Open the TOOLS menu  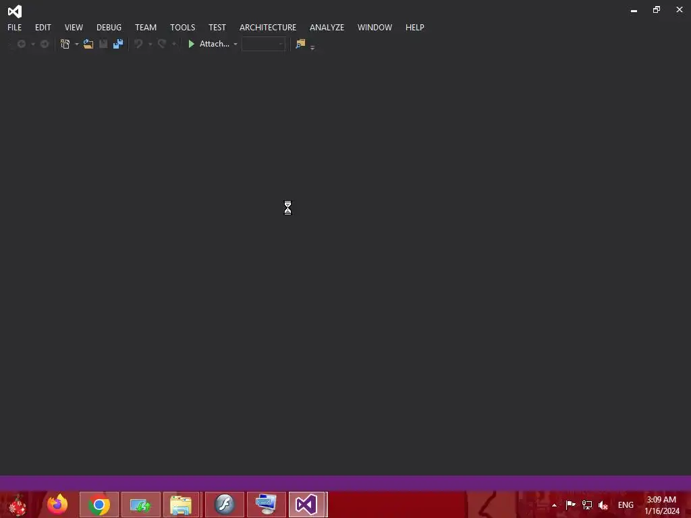182,27
